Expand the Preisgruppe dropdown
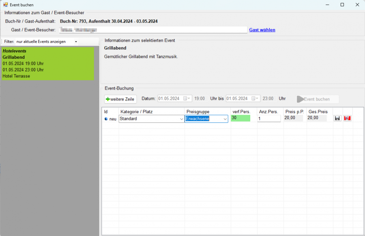The image size is (365, 236). (x=225, y=119)
